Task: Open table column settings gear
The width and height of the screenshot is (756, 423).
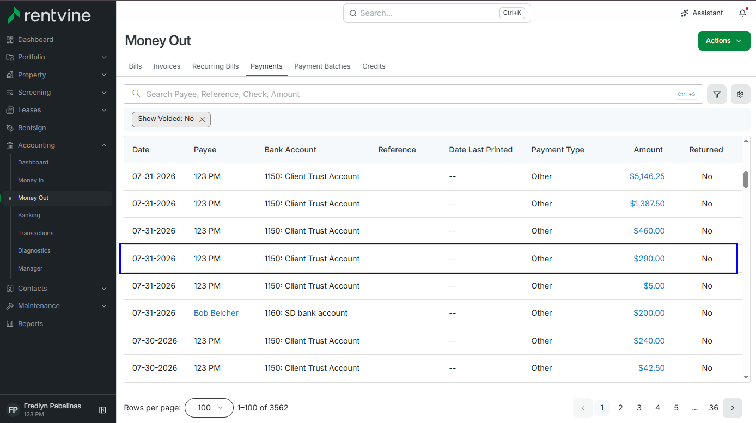Action: point(740,94)
